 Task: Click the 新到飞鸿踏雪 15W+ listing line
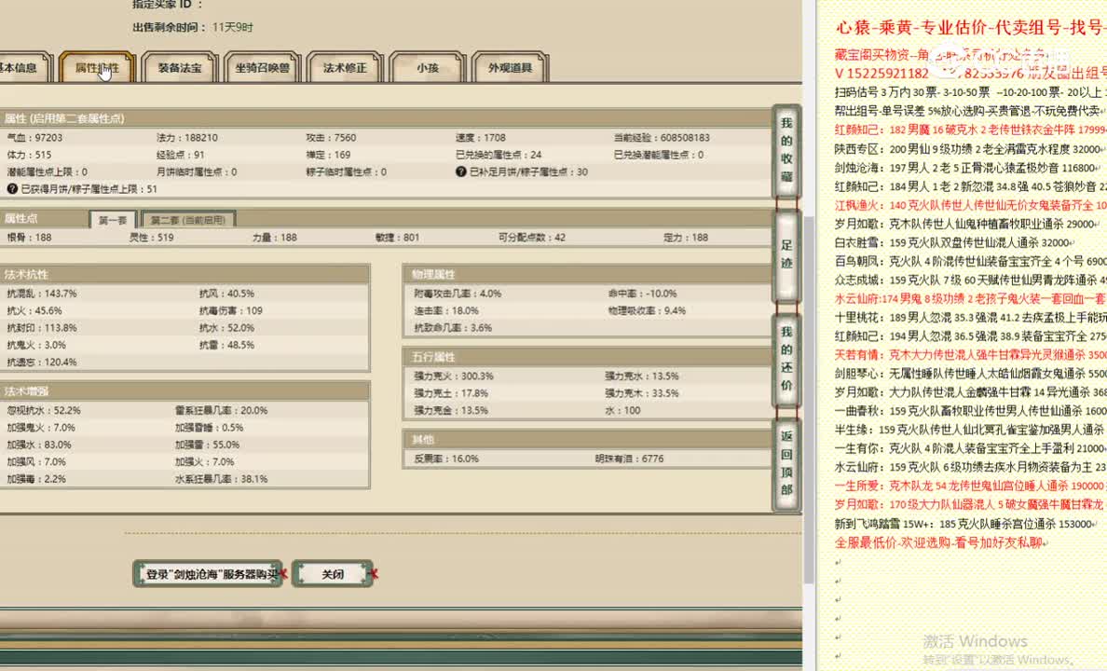pos(967,524)
